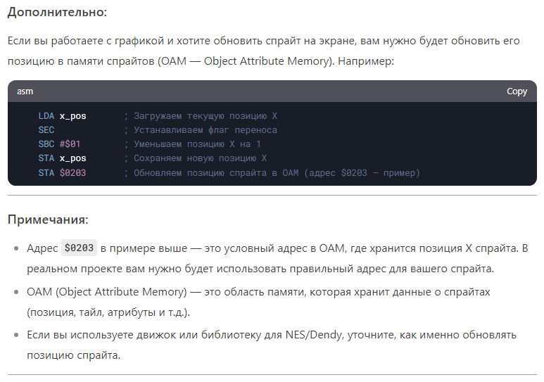Viewport: 544px width, 382px height.
Task: Click the "LDA x_pos" instruction in code
Action: tap(62, 116)
